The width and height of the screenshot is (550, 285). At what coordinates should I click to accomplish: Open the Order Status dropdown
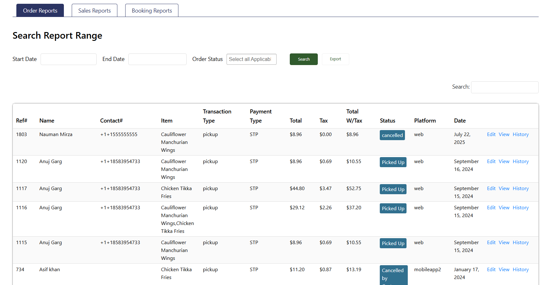(251, 59)
